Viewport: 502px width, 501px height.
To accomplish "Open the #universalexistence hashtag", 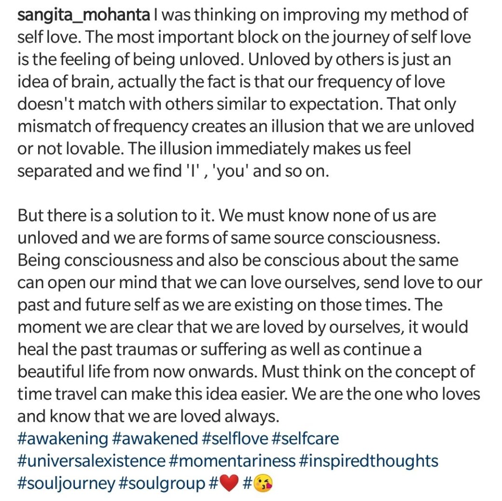I will [x=91, y=461].
